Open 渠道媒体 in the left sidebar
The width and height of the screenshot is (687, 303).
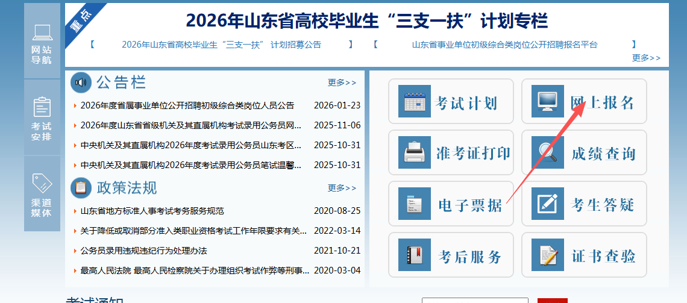tap(42, 194)
